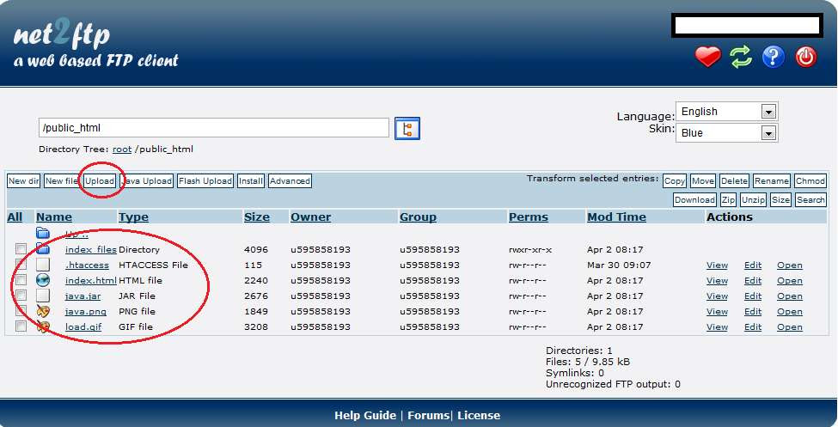The height and width of the screenshot is (427, 838).
Task: Sort the list by Mod Time column
Action: click(617, 217)
